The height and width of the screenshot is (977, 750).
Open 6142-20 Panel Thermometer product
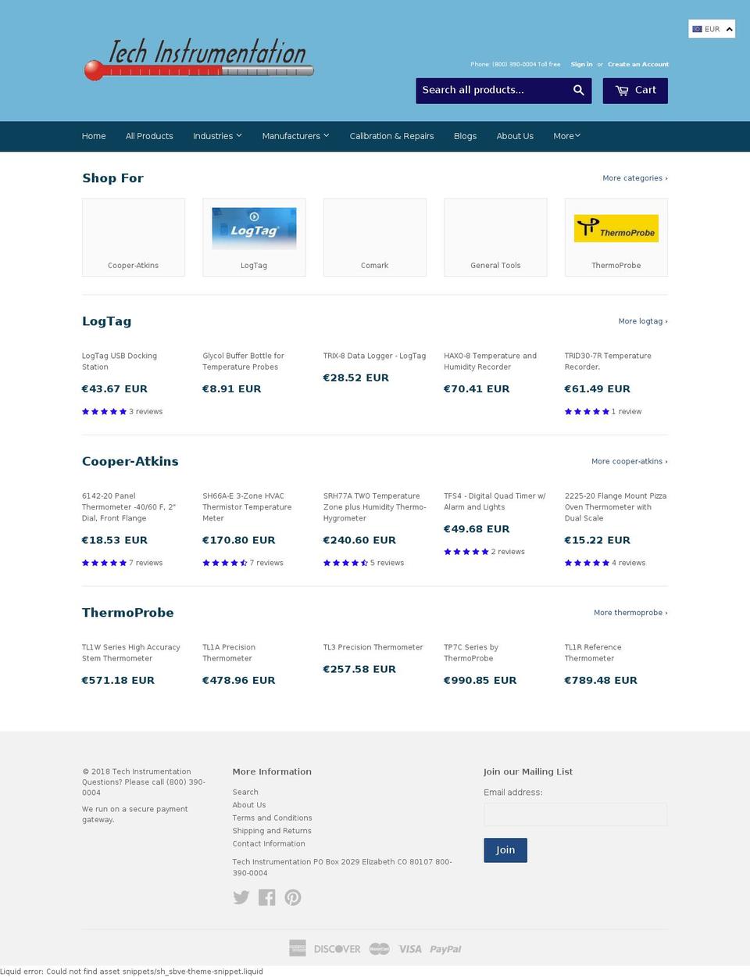pyautogui.click(x=129, y=507)
